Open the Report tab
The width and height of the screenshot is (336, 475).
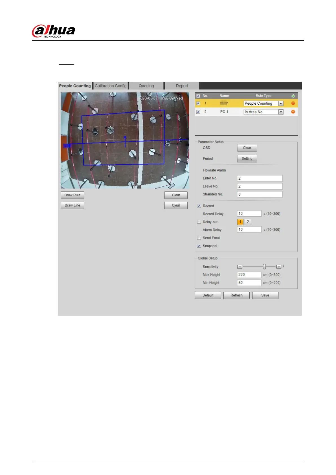click(x=182, y=86)
